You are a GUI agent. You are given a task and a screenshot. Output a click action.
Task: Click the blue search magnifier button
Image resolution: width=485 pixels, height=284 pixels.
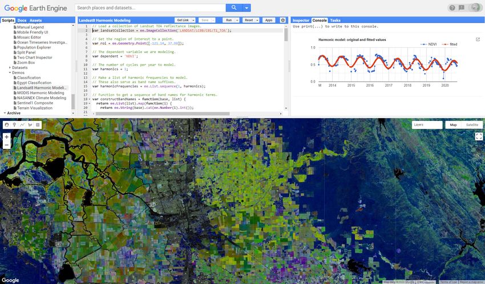point(234,8)
